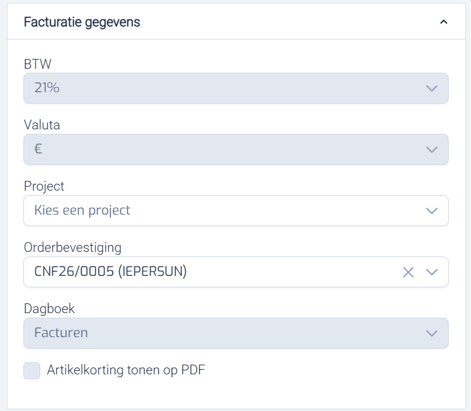Click the Valuta field label
Image resolution: width=471 pixels, height=411 pixels.
pos(42,125)
